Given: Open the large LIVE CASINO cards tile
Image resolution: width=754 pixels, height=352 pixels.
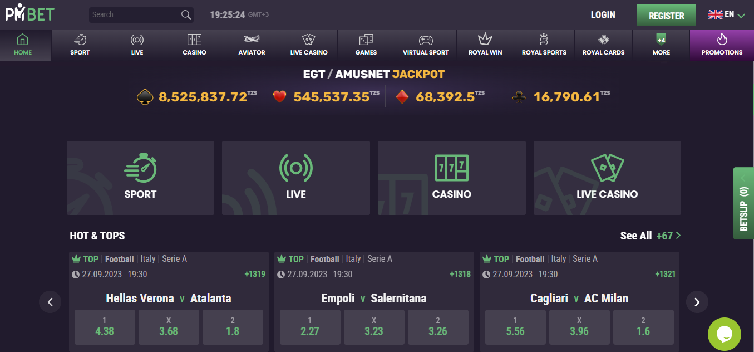Looking at the screenshot, I should coord(607,178).
